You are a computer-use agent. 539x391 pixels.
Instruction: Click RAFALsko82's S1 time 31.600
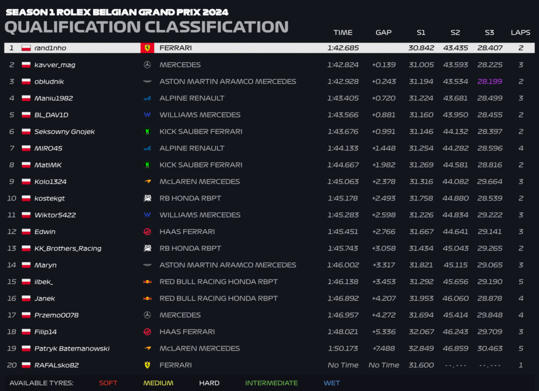[x=421, y=365]
